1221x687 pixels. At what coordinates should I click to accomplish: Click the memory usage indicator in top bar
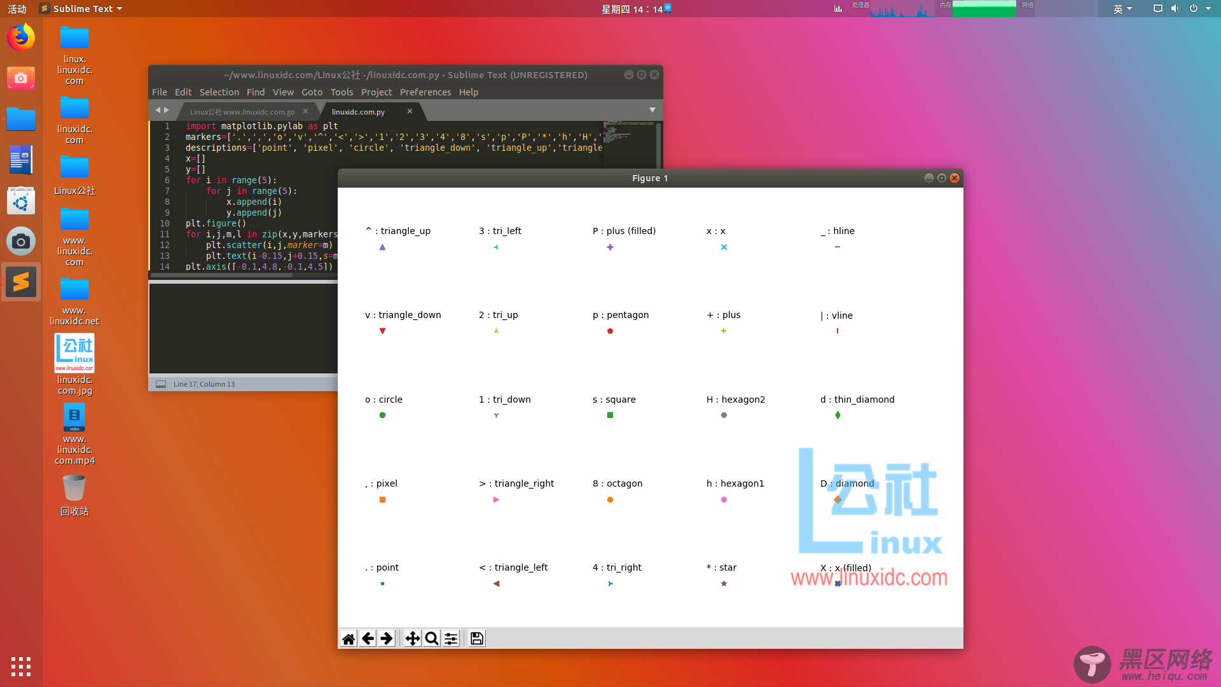pyautogui.click(x=984, y=9)
